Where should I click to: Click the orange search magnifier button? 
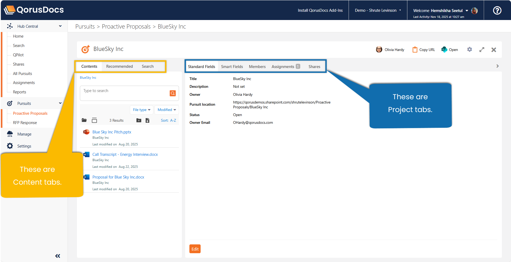pyautogui.click(x=173, y=93)
